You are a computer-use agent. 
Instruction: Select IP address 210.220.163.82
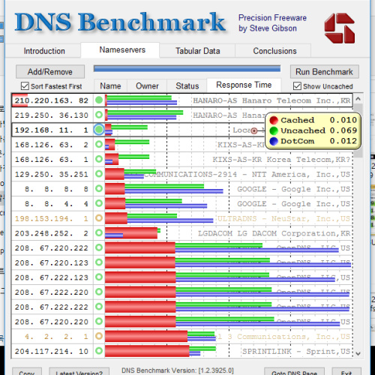(x=52, y=100)
